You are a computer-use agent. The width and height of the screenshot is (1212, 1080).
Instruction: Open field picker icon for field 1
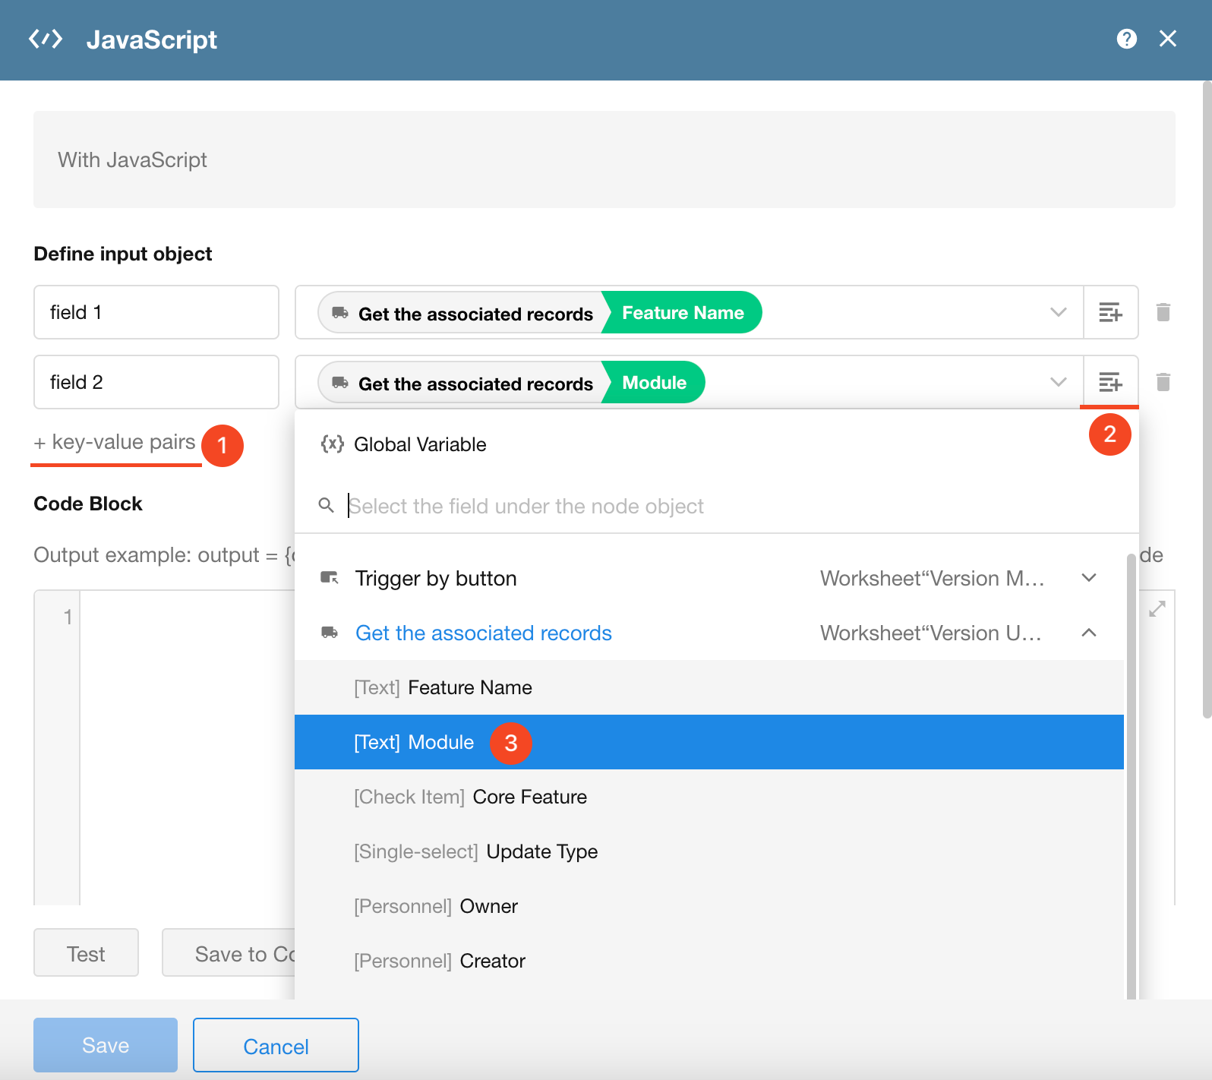click(x=1110, y=312)
